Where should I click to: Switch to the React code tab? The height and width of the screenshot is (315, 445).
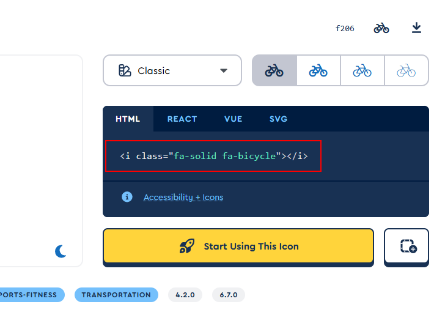(182, 119)
